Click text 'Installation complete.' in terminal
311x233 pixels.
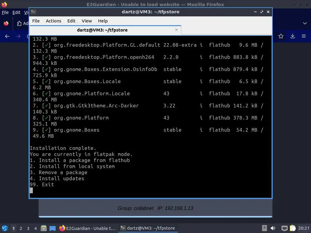tap(63, 148)
